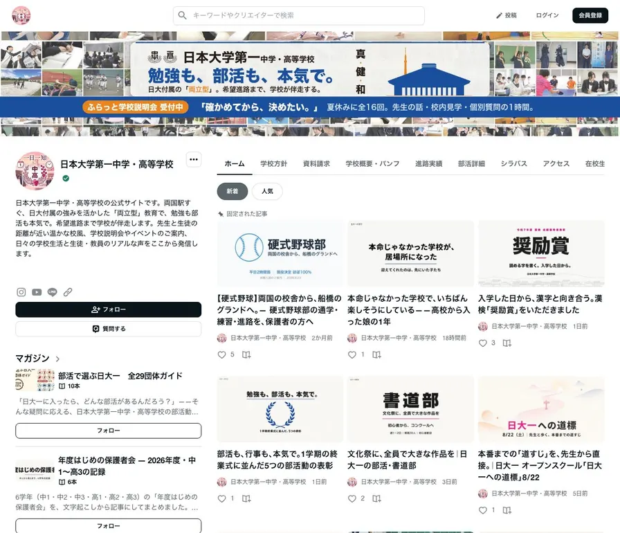The height and width of the screenshot is (533, 620).
Task: Follow the school with black フォロー button
Action: point(109,309)
